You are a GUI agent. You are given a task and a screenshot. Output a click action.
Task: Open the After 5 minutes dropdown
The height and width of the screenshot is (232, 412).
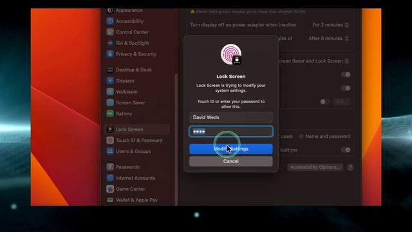click(329, 39)
